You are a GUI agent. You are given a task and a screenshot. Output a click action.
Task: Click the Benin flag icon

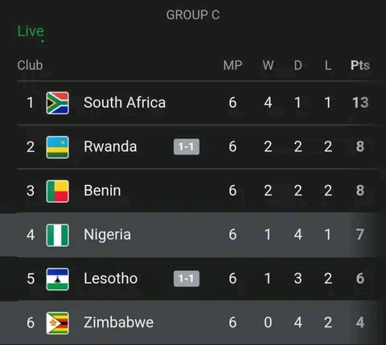(57, 191)
